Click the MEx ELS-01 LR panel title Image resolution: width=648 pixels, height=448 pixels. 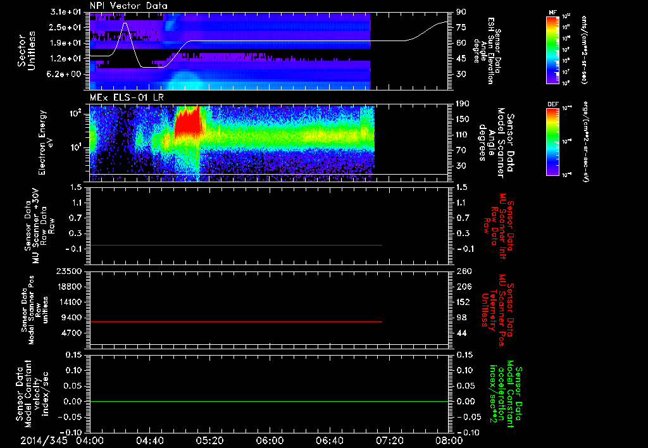pos(126,98)
